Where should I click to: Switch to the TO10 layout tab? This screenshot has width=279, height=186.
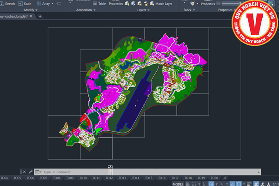pyautogui.click(x=83, y=178)
